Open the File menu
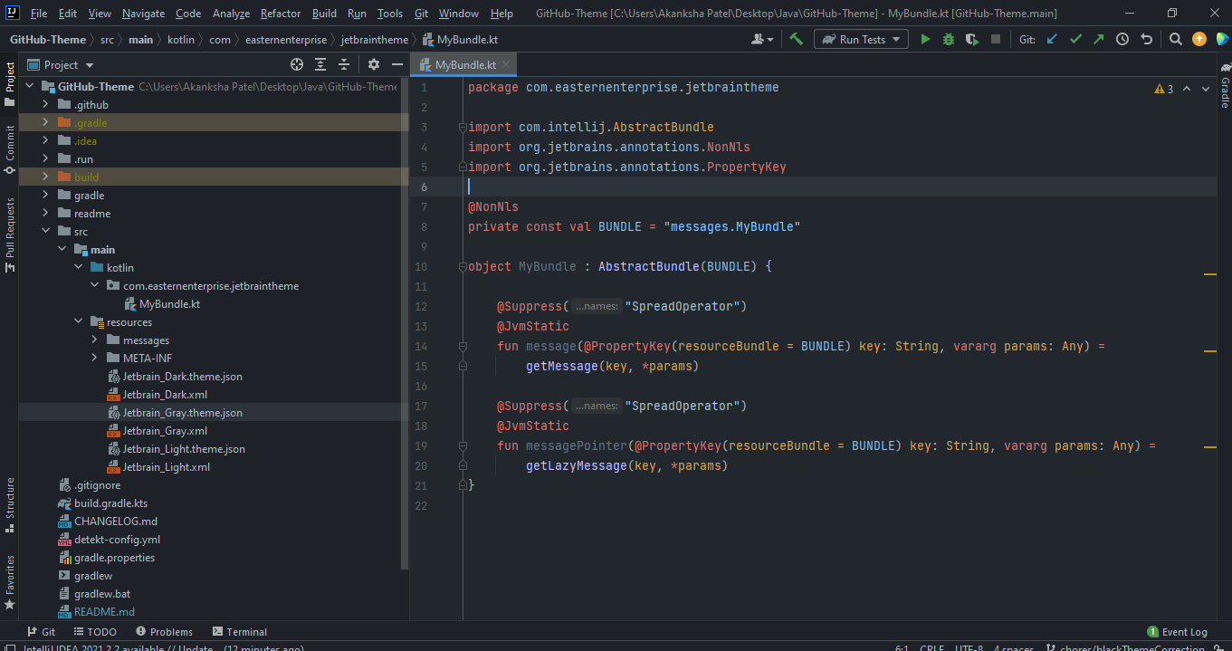The height and width of the screenshot is (651, 1232). coord(39,14)
